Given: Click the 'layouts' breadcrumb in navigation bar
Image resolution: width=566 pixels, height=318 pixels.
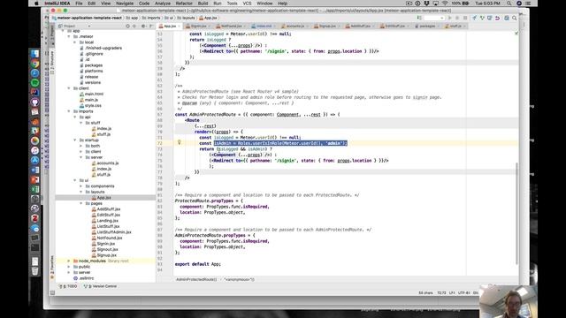Looking at the screenshot, I should (187, 18).
